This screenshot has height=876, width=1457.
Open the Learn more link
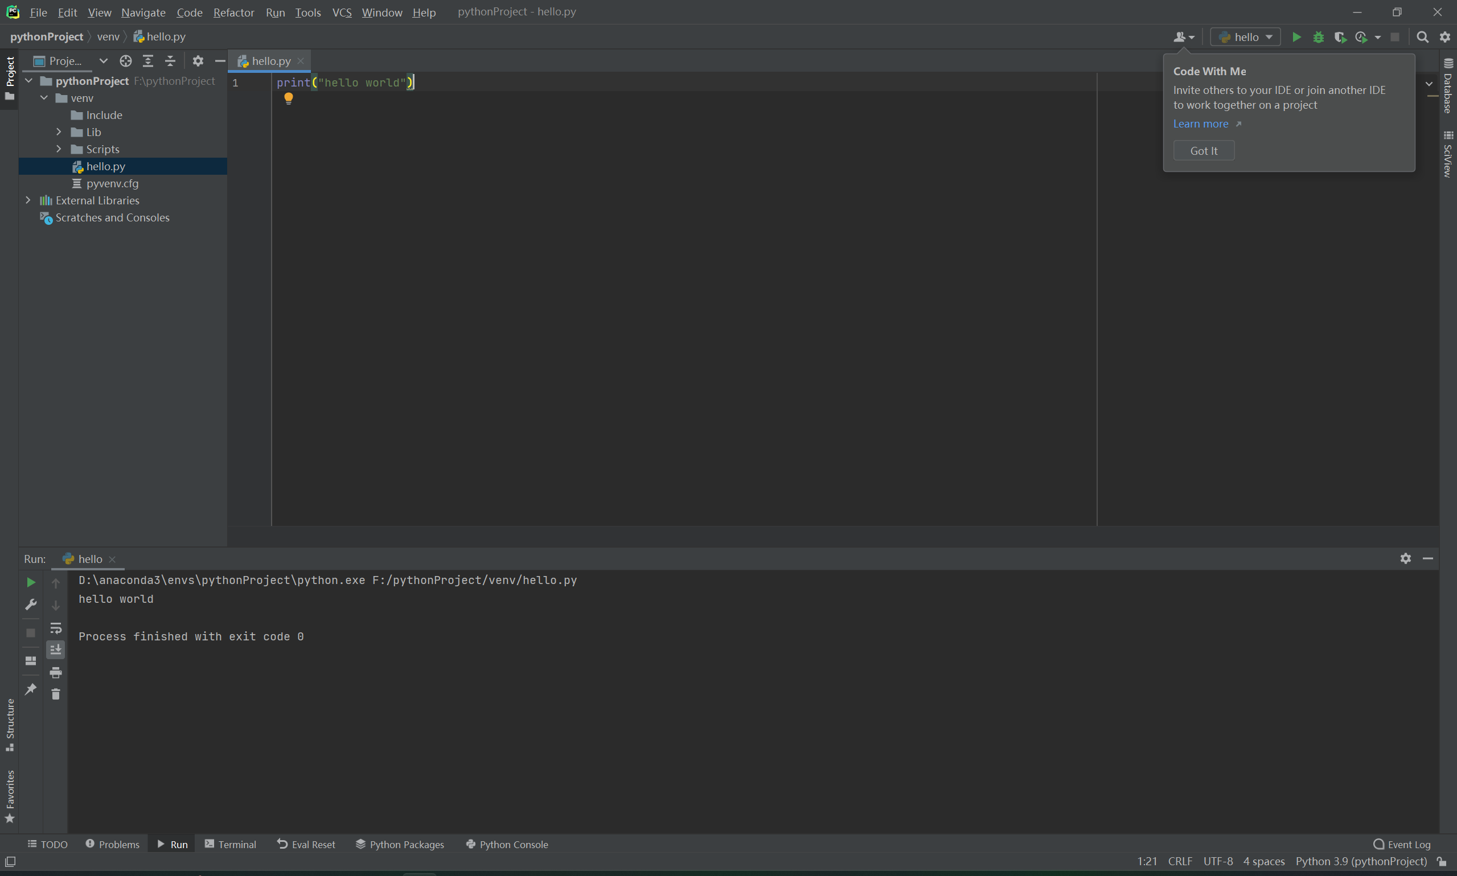click(1200, 124)
